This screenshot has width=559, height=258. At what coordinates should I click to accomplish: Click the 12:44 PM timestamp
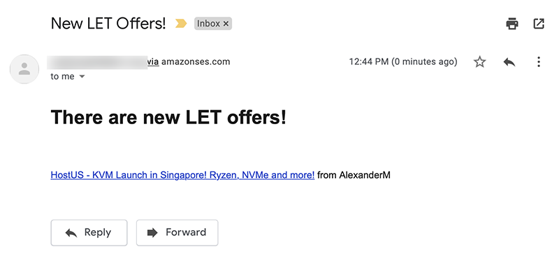403,62
